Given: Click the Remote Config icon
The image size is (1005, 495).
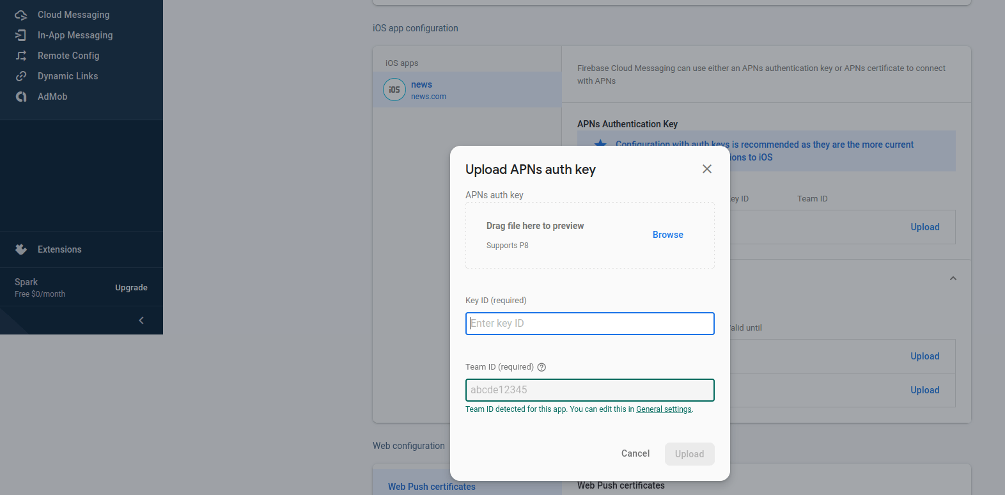Looking at the screenshot, I should [x=21, y=56].
